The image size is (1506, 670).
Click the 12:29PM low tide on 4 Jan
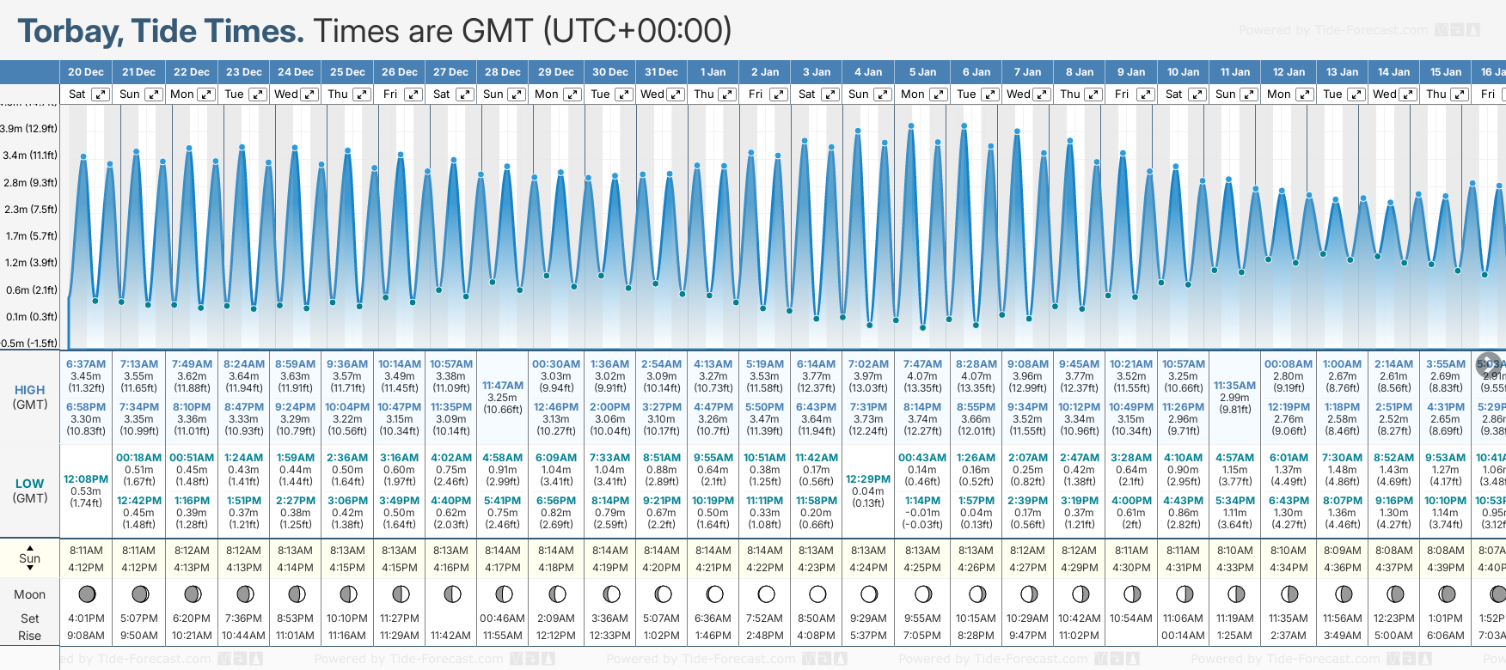tap(868, 479)
